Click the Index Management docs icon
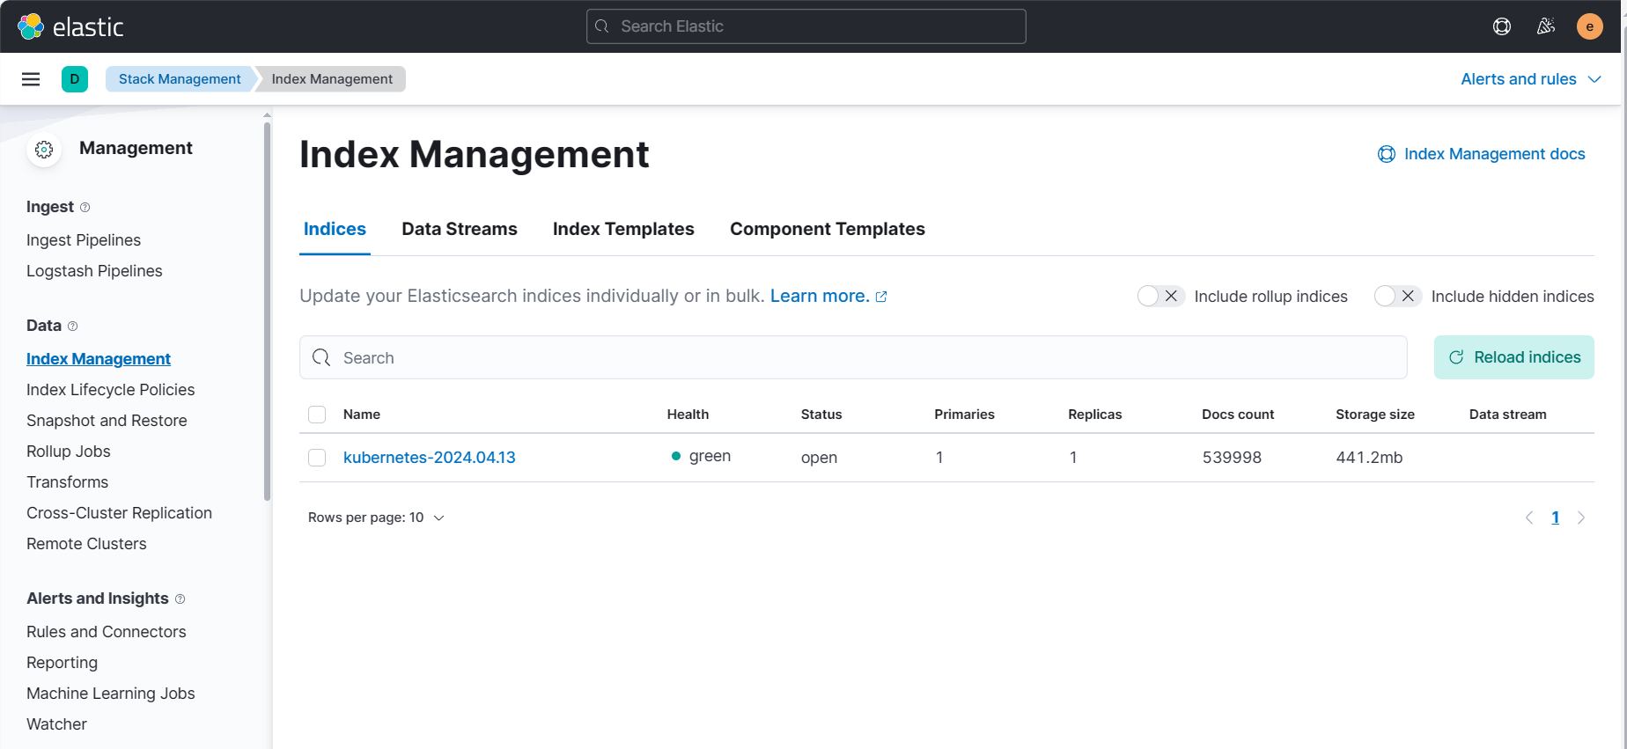This screenshot has height=749, width=1627. (1387, 154)
